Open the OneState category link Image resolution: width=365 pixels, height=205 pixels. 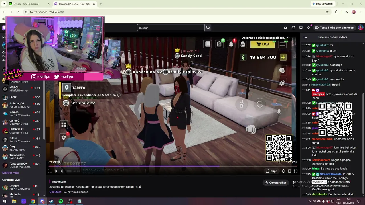[x=55, y=192]
